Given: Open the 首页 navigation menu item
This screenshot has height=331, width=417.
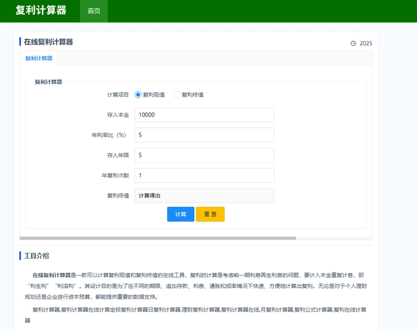Looking at the screenshot, I should pos(94,11).
